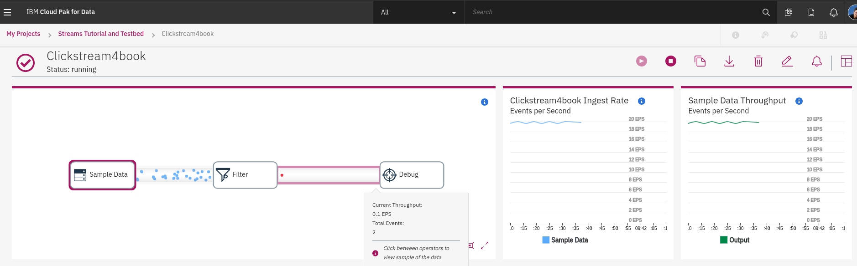Open the hamburger navigation menu
857x266 pixels.
coord(7,12)
